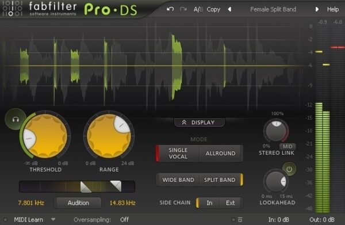
Task: Click the 7.801 kHz frequency value
Action: pos(31,203)
